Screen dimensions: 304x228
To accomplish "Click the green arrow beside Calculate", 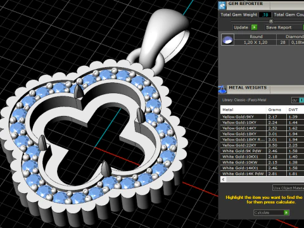I will point(286,212).
